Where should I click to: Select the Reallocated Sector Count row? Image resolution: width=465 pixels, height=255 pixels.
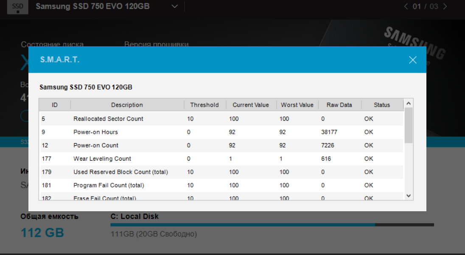point(221,119)
